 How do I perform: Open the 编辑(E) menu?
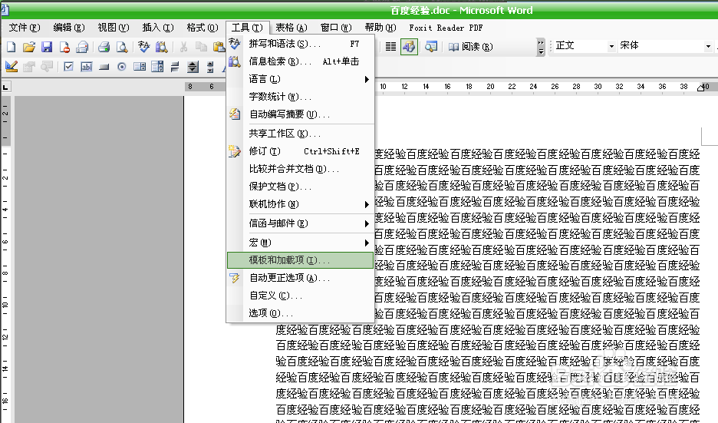[x=69, y=28]
